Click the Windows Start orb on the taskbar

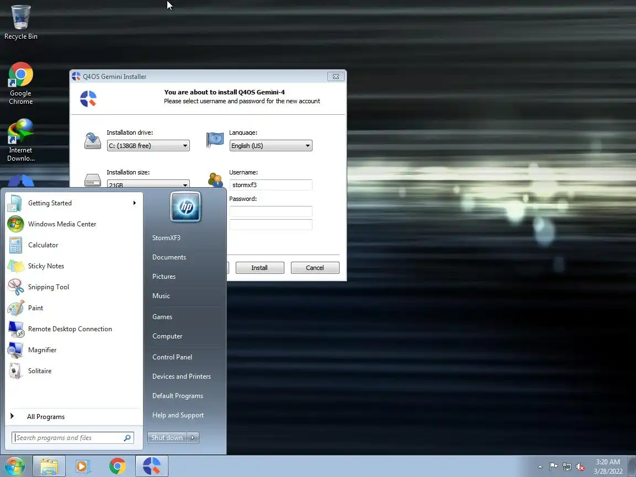[x=15, y=466]
